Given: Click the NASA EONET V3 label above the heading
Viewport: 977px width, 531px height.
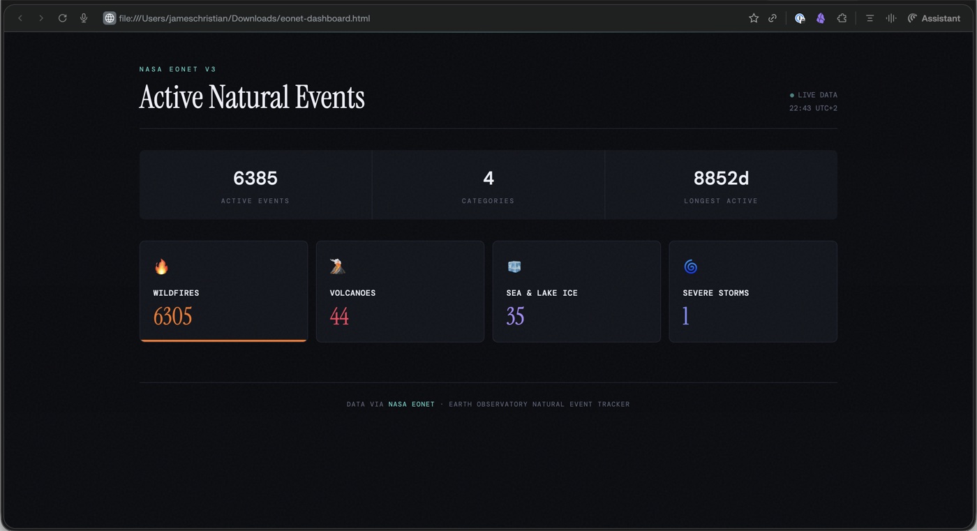Looking at the screenshot, I should click(x=178, y=69).
